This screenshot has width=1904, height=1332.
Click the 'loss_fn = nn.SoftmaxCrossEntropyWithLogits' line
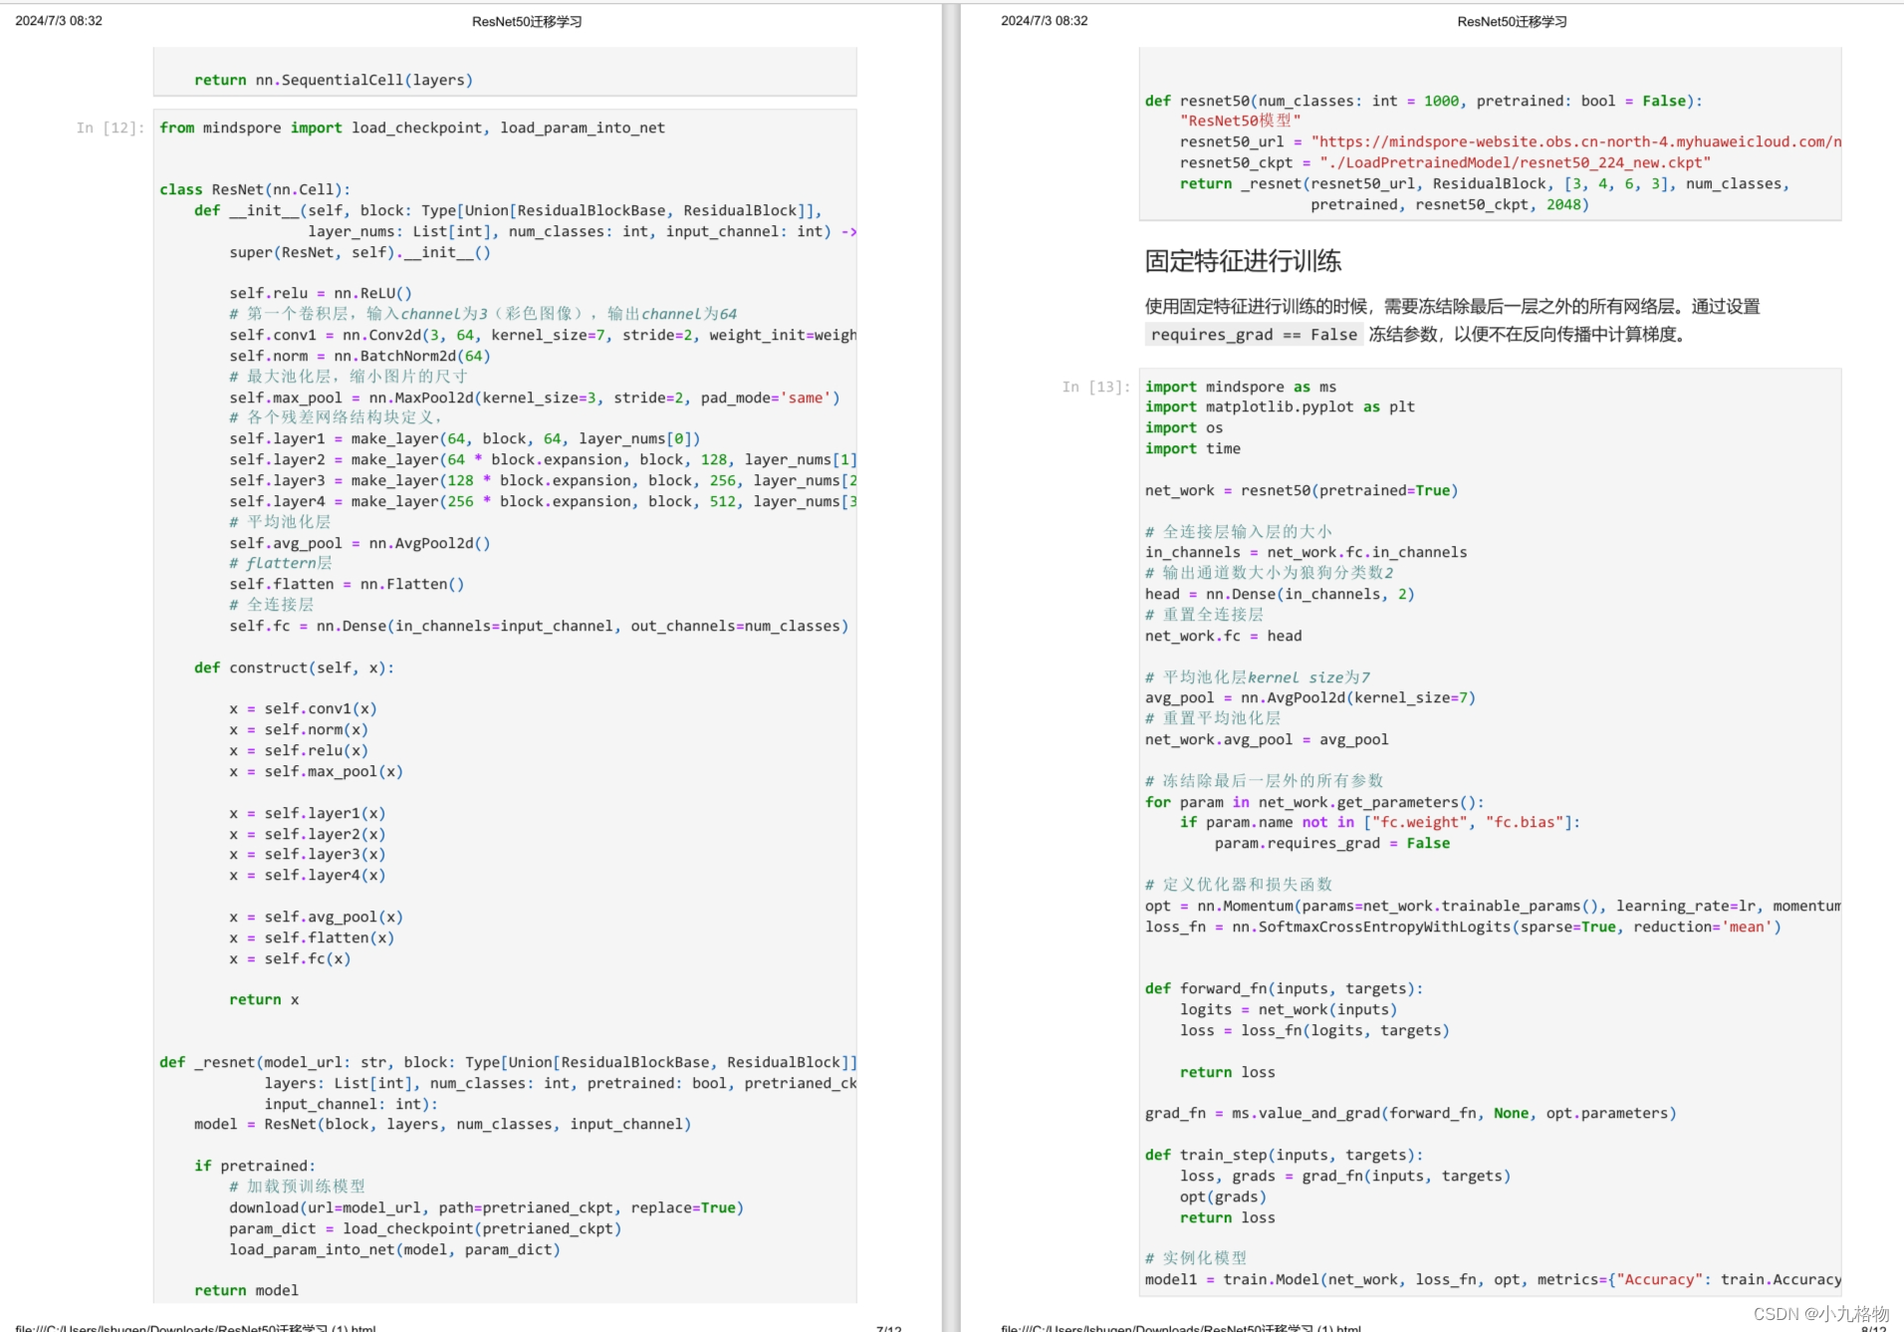[x=1463, y=927]
